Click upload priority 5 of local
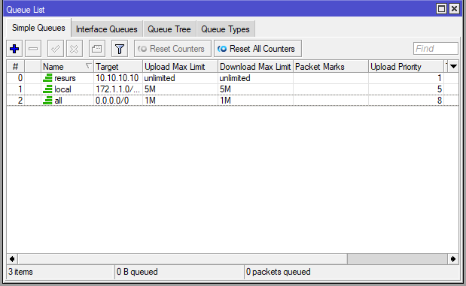 click(x=440, y=89)
